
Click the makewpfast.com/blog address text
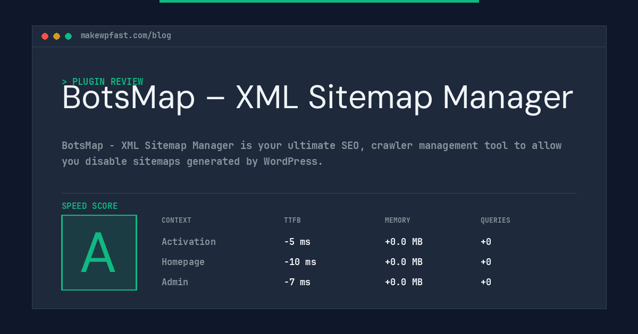pyautogui.click(x=126, y=36)
